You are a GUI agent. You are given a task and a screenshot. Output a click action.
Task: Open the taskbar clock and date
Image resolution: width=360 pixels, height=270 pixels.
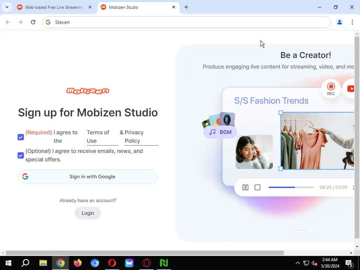pyautogui.click(x=330, y=263)
